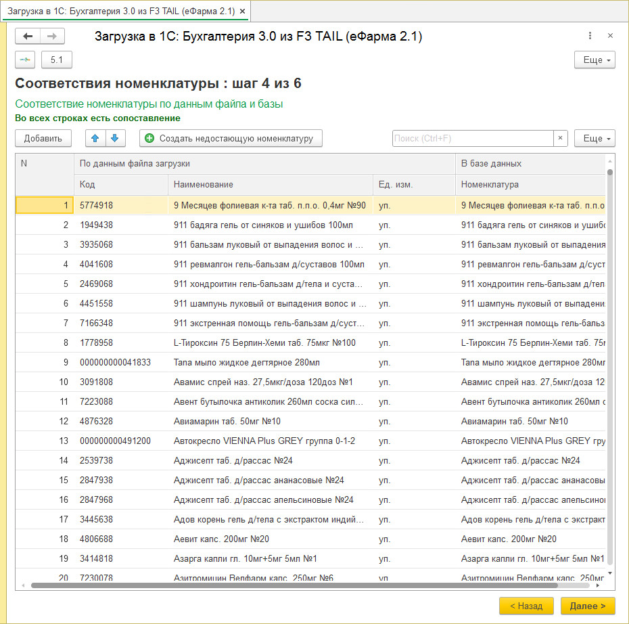Close the Загрузка в 1С tab

(x=242, y=12)
